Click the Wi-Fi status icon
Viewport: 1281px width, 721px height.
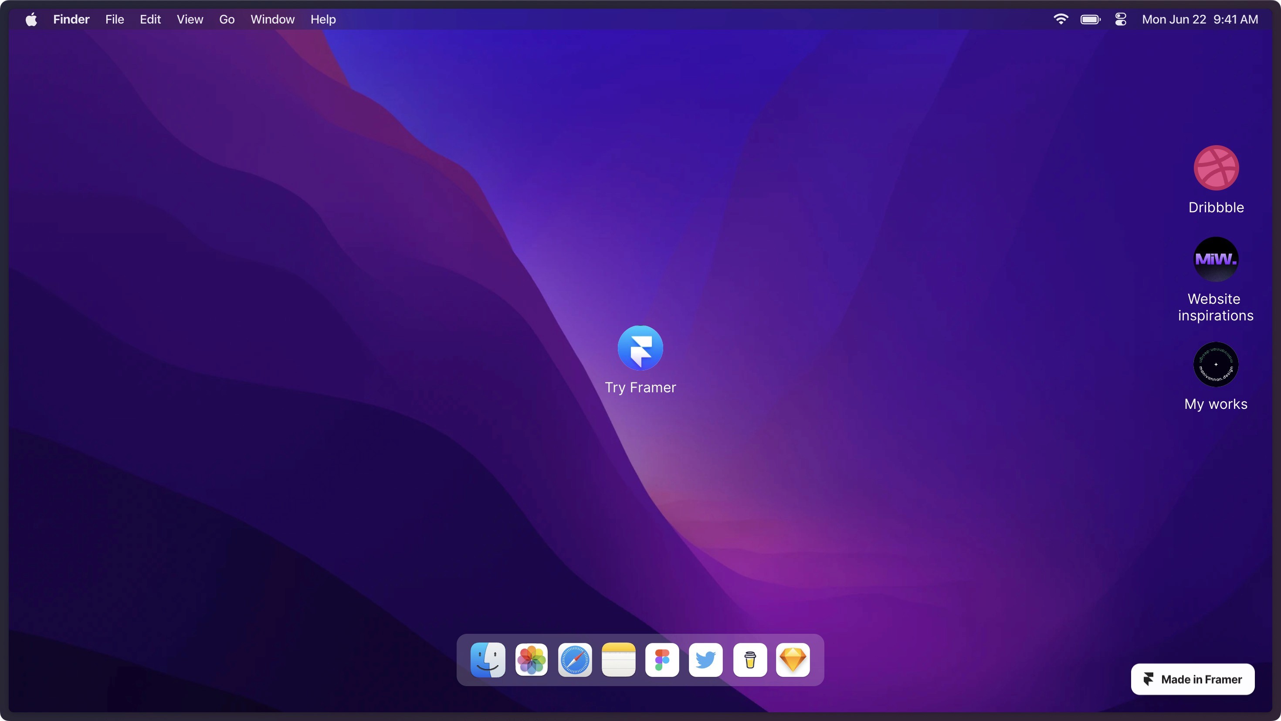tap(1061, 20)
